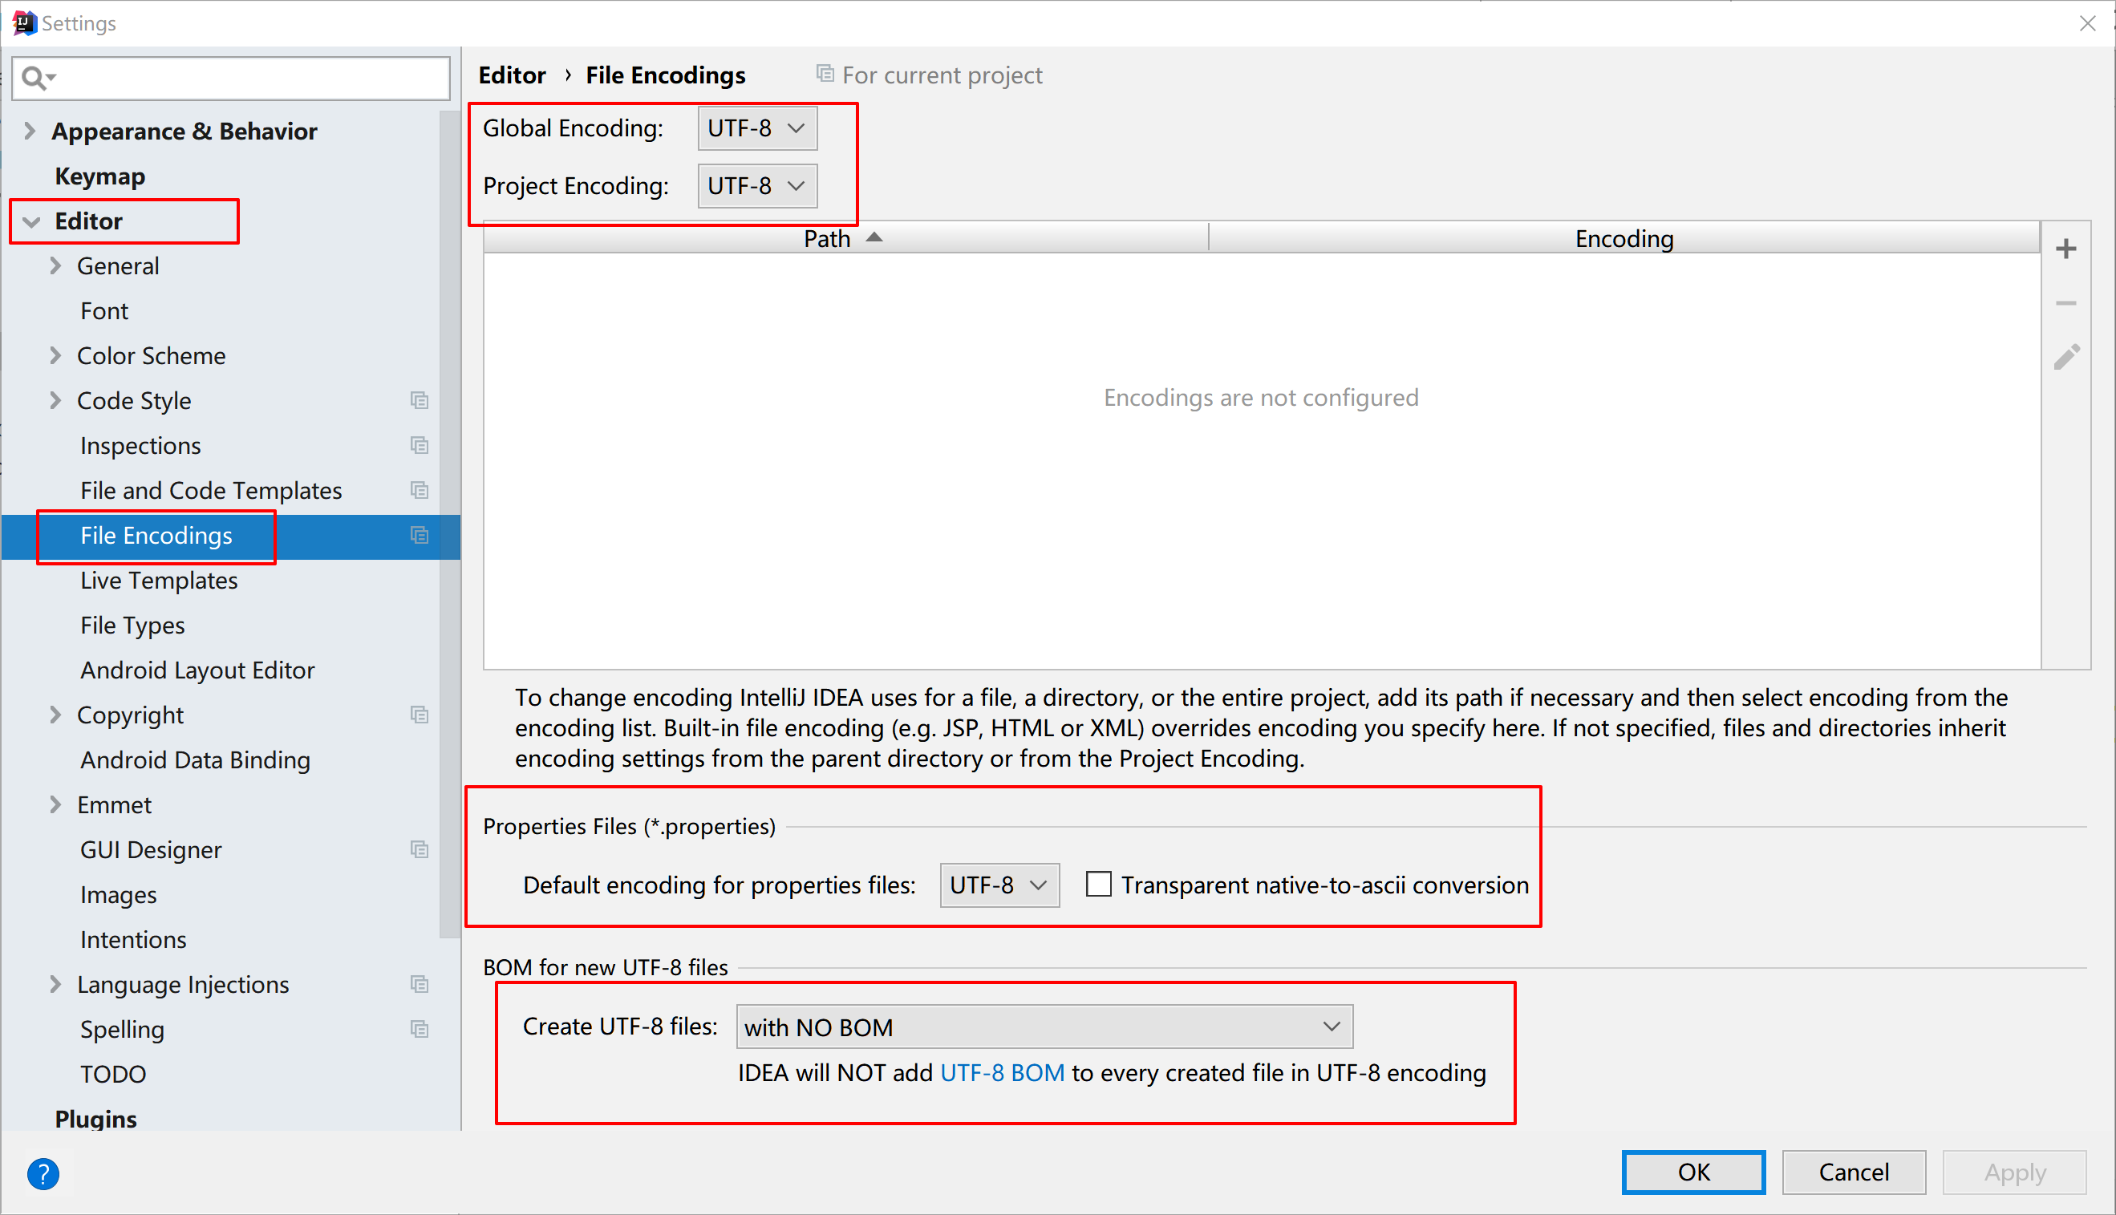Viewport: 2116px width, 1215px height.
Task: Open the Keymap settings page
Action: coord(99,176)
